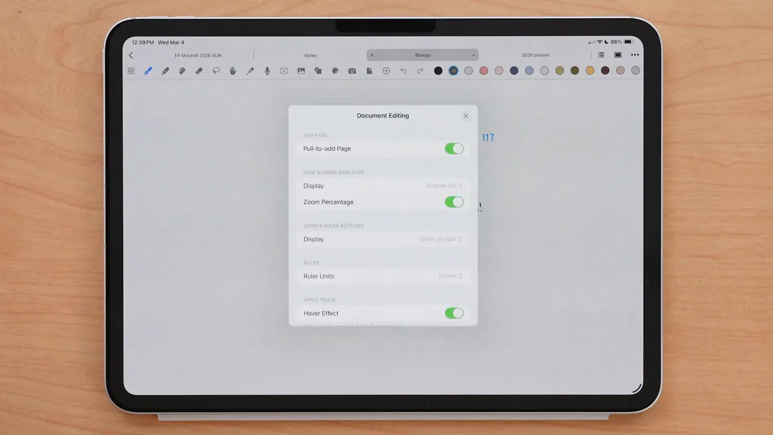Select the Biology tab
Screen dimensions: 773x435
pos(423,55)
